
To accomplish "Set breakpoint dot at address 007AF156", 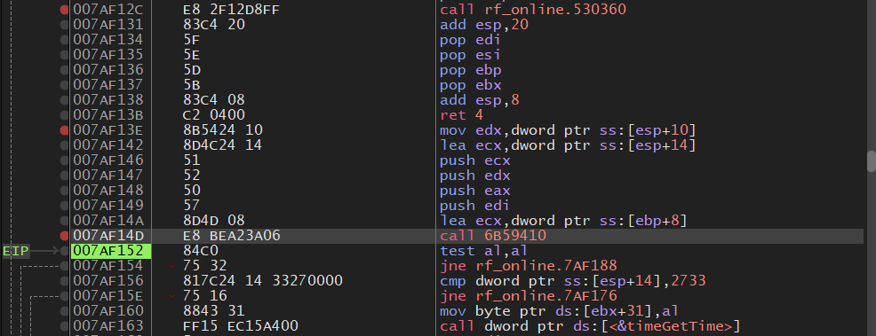I will [x=64, y=281].
